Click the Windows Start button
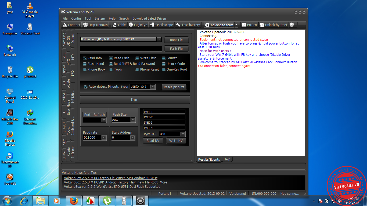367x206 pixels. (7, 200)
